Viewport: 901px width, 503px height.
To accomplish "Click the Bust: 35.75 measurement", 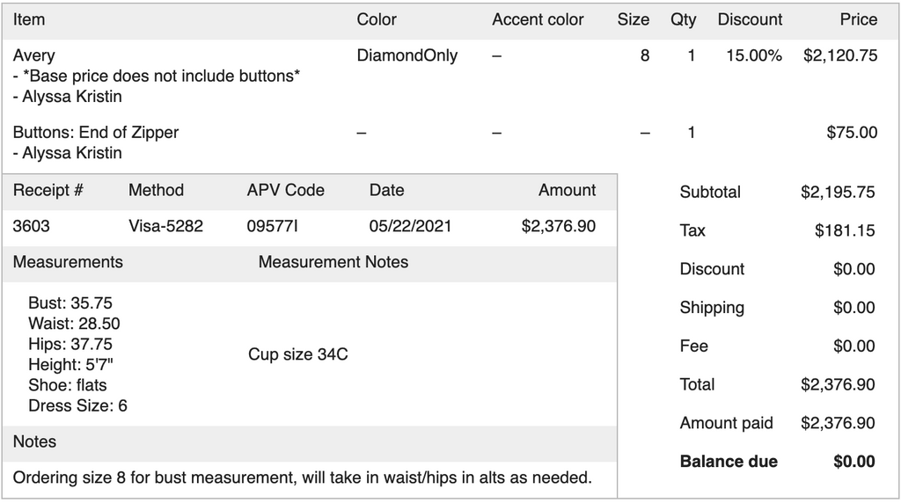I will click(x=70, y=303).
